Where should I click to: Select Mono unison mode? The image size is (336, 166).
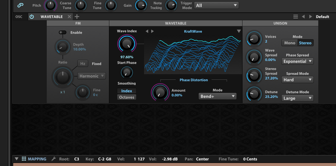290,43
